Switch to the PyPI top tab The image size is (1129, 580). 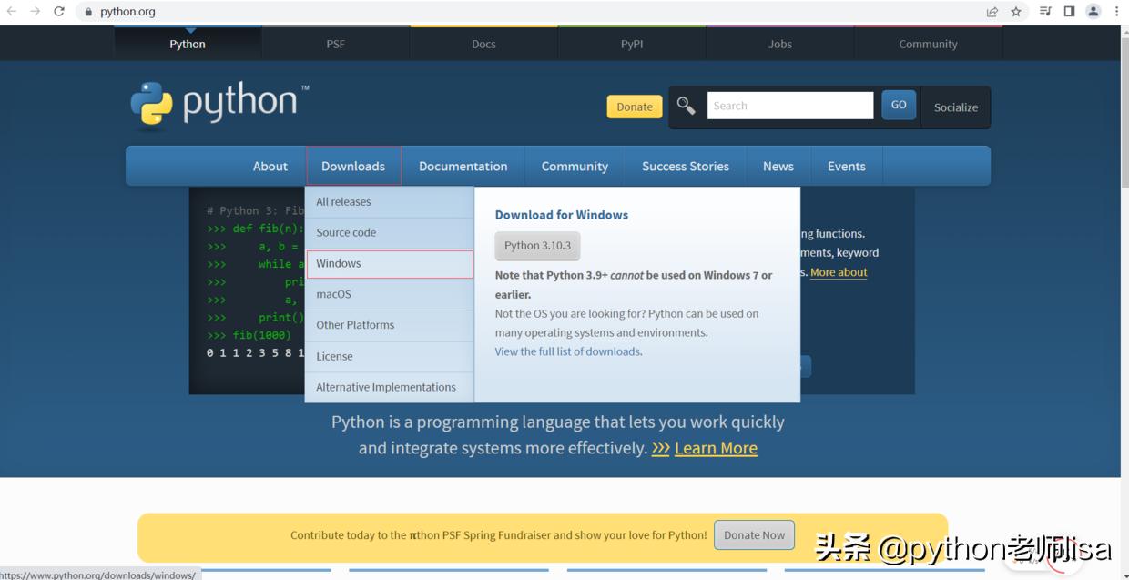click(632, 44)
